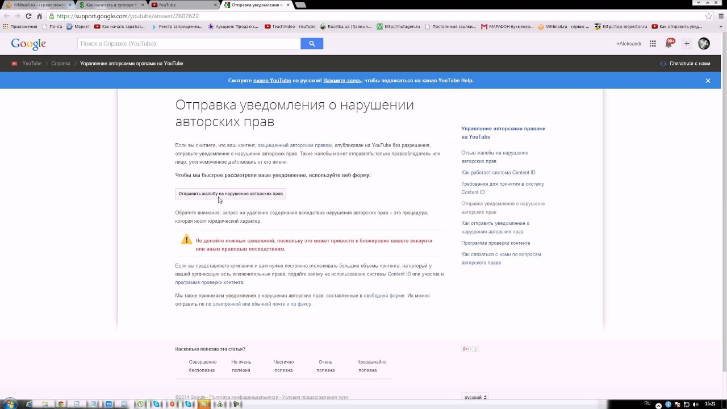Click Нажмите здесь in the banner

(x=342, y=81)
